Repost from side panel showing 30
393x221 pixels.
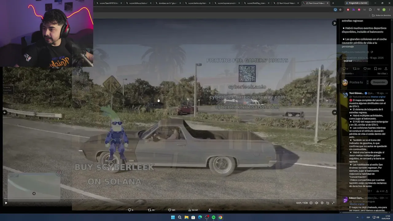pos(354,69)
